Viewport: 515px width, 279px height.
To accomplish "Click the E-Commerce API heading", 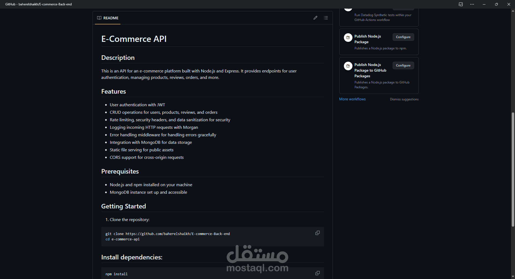I will coord(134,39).
